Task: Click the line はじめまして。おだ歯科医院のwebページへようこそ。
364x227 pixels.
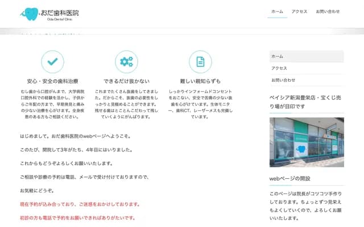Action: [76, 136]
